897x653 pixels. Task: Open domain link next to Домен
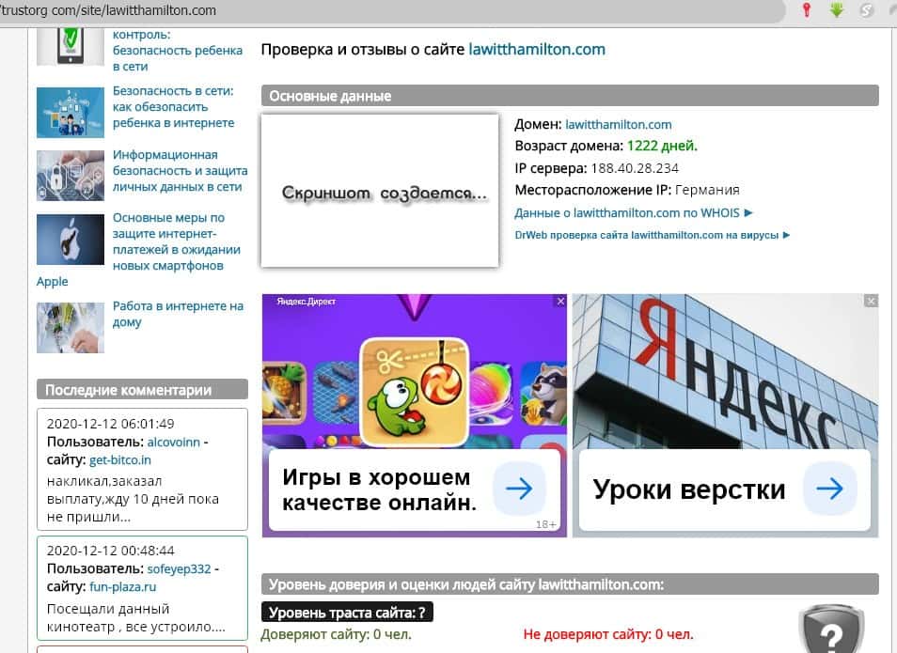click(619, 125)
